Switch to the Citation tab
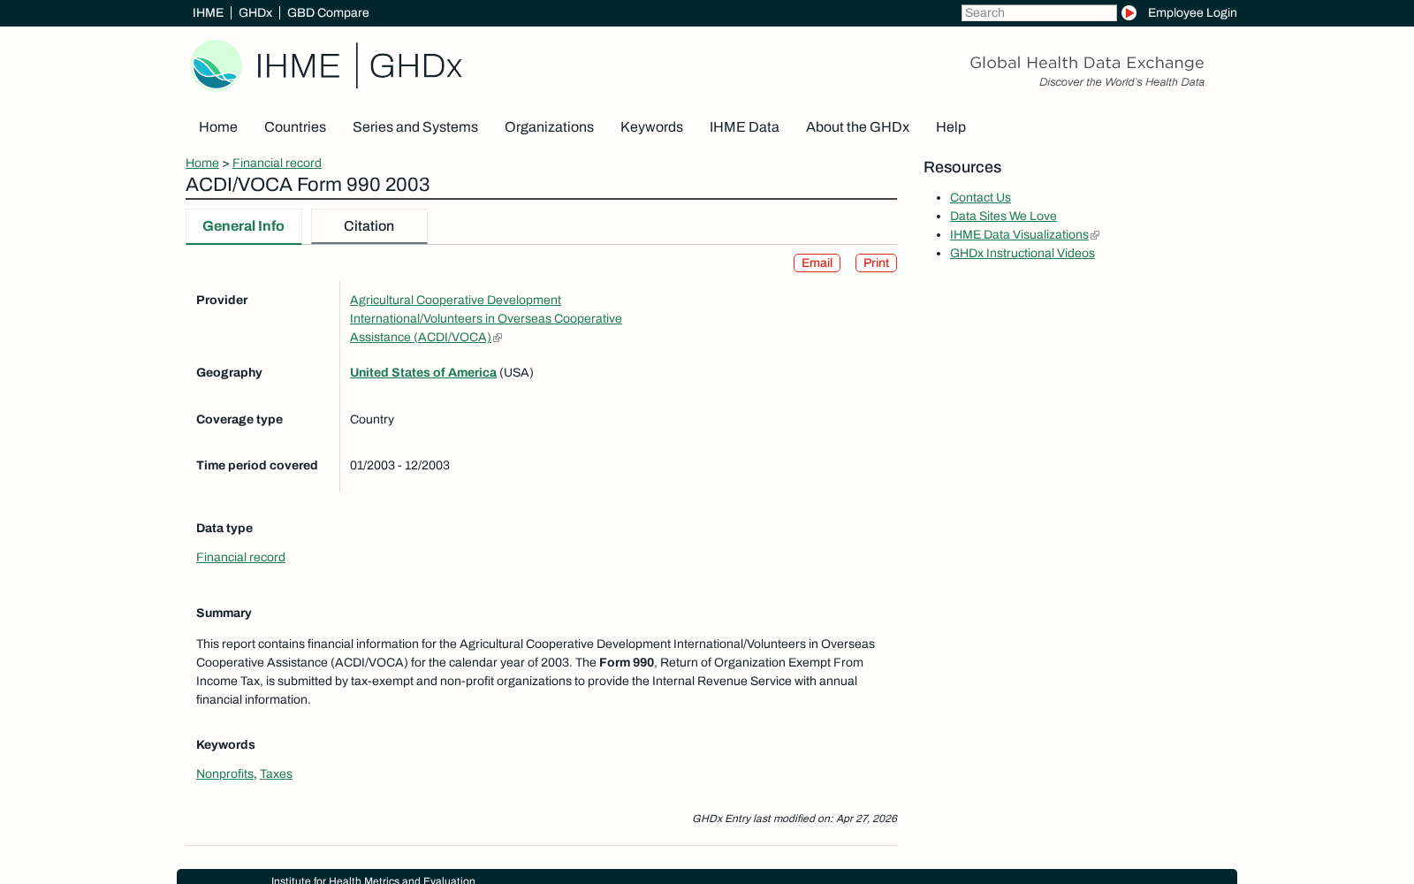The image size is (1414, 884). [x=369, y=226]
